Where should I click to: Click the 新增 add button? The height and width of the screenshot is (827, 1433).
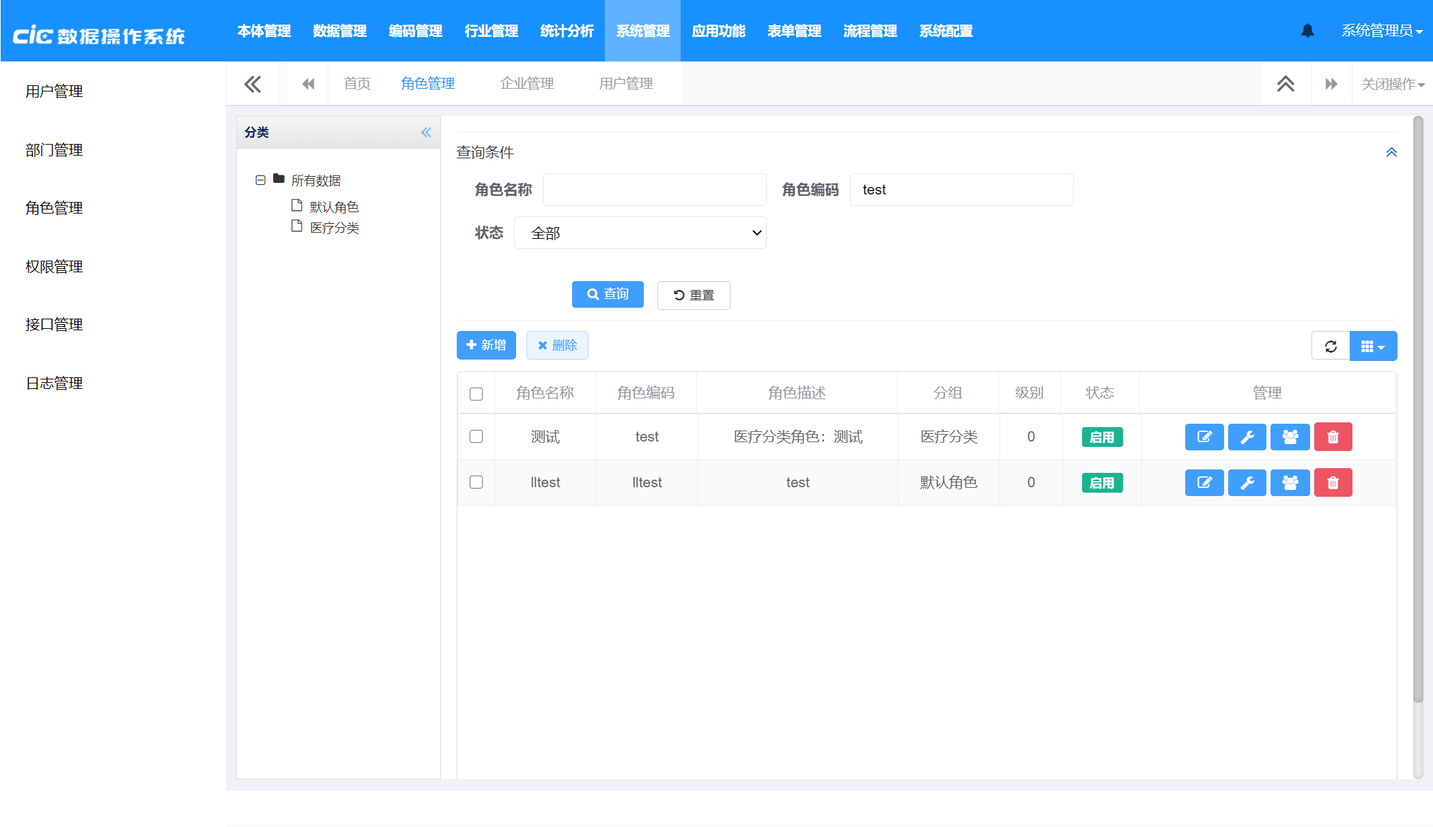point(485,345)
